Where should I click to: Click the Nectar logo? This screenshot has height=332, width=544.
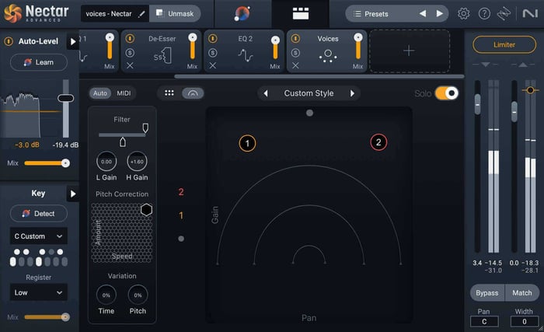[x=37, y=13]
